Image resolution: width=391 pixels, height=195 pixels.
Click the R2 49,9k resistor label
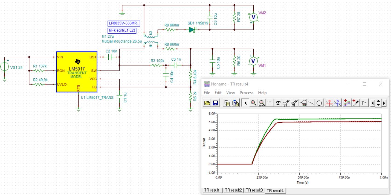[x=40, y=80]
